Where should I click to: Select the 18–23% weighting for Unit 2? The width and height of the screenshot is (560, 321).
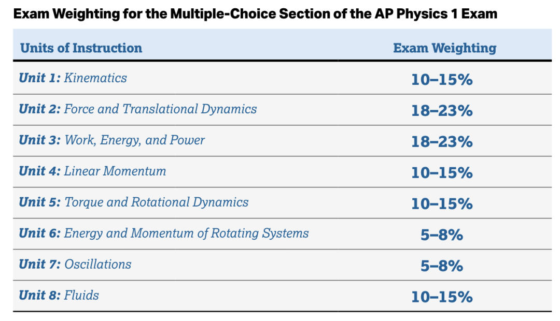[442, 111]
